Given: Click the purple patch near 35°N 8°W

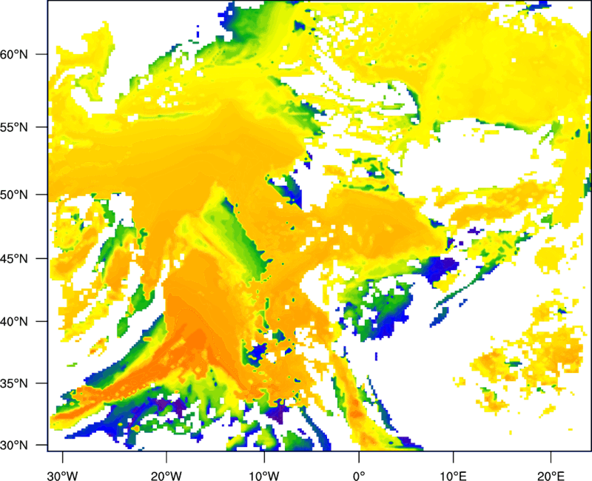Looking at the screenshot, I should [x=280, y=411].
